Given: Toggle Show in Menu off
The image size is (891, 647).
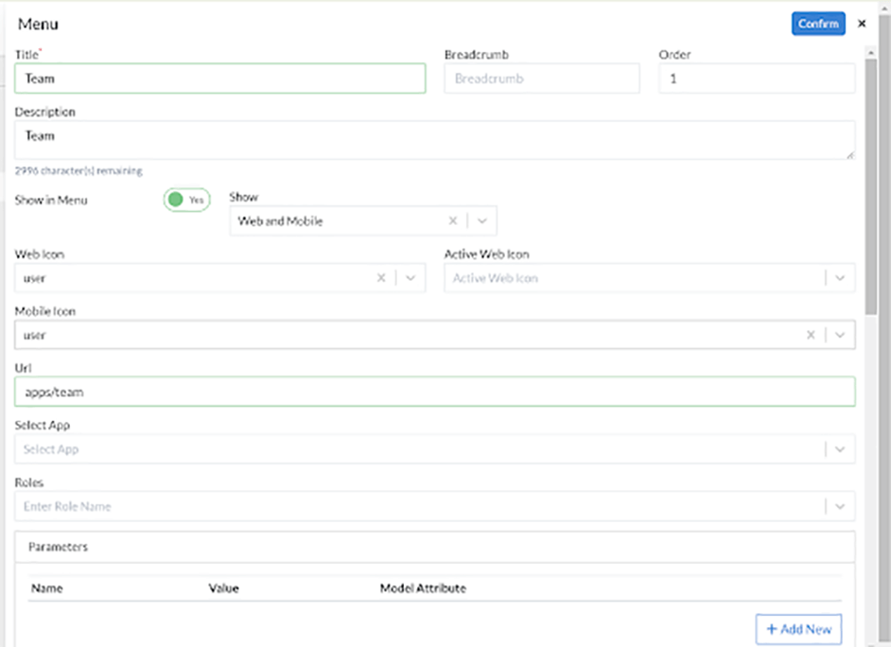Looking at the screenshot, I should click(185, 200).
